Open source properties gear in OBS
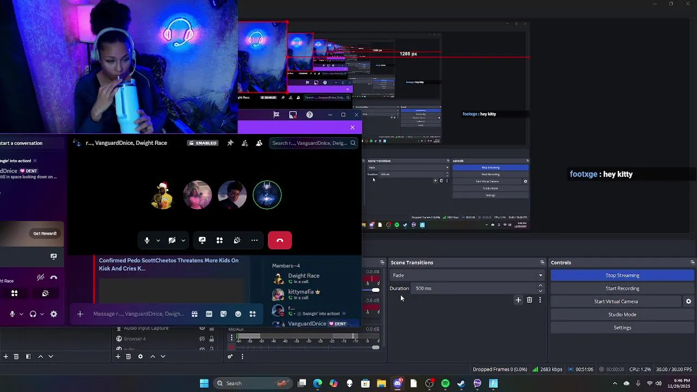The image size is (697, 392). tap(140, 357)
